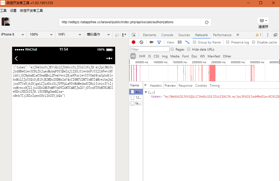The image size is (280, 181).
Task: Filter requests by Img
Action: [165, 56]
